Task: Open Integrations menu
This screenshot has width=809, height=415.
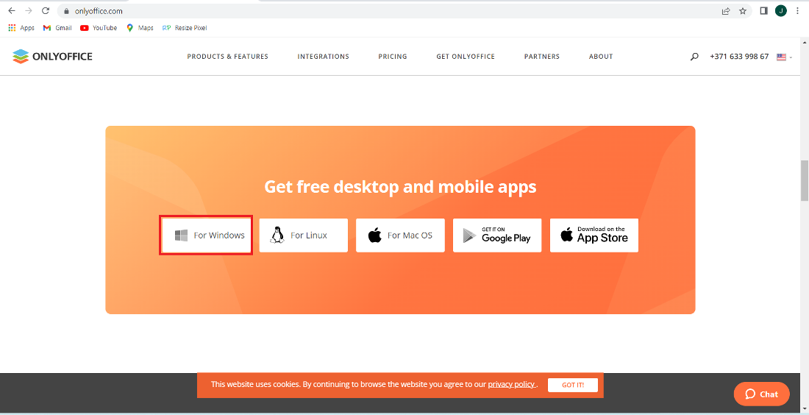Action: pos(323,57)
